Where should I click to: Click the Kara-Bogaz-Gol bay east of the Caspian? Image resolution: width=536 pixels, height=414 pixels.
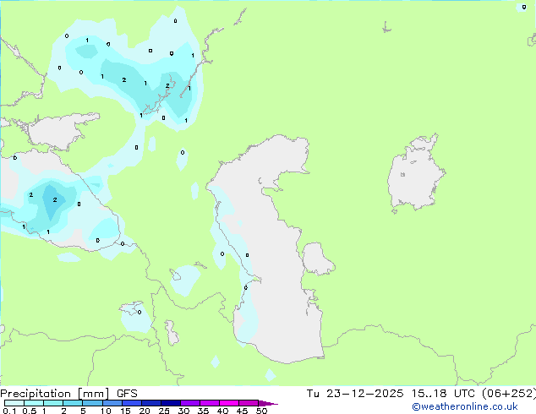[317, 259]
